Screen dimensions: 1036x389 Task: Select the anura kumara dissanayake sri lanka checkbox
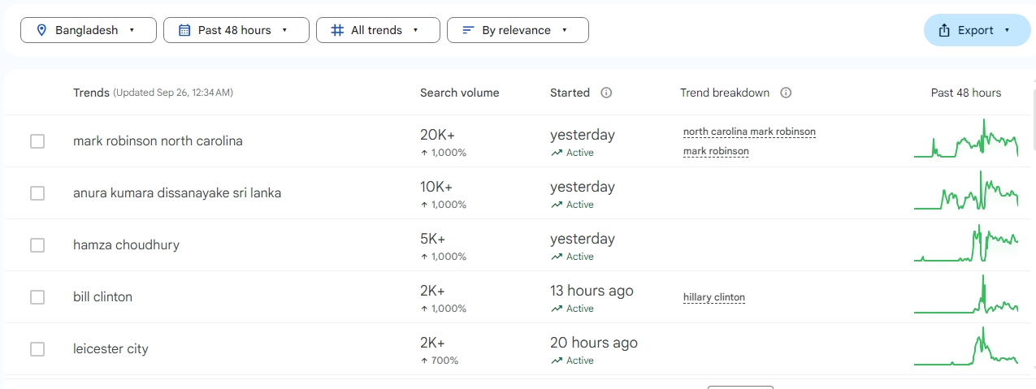(37, 193)
